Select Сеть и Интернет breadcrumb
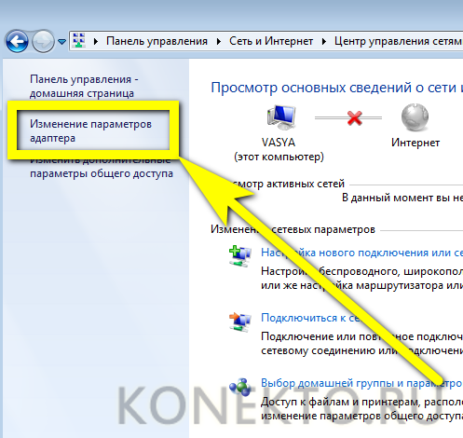463x438 pixels. (x=271, y=41)
